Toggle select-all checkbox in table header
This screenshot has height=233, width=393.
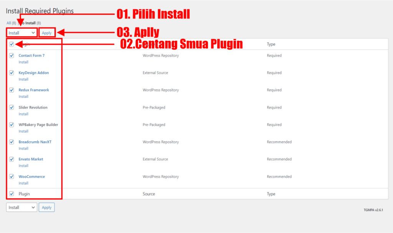tap(12, 44)
